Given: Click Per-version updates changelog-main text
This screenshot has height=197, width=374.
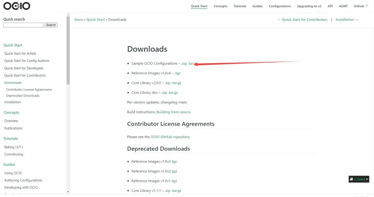Looking at the screenshot, I should pyautogui.click(x=157, y=102).
